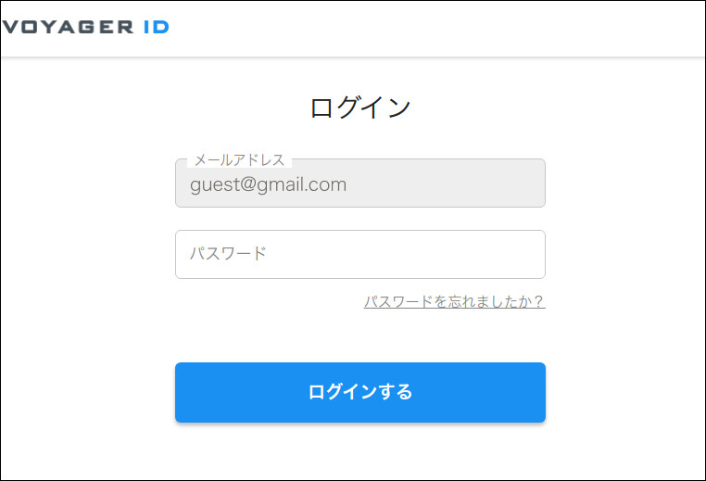Focus the email address input field
The image size is (706, 481).
[359, 184]
